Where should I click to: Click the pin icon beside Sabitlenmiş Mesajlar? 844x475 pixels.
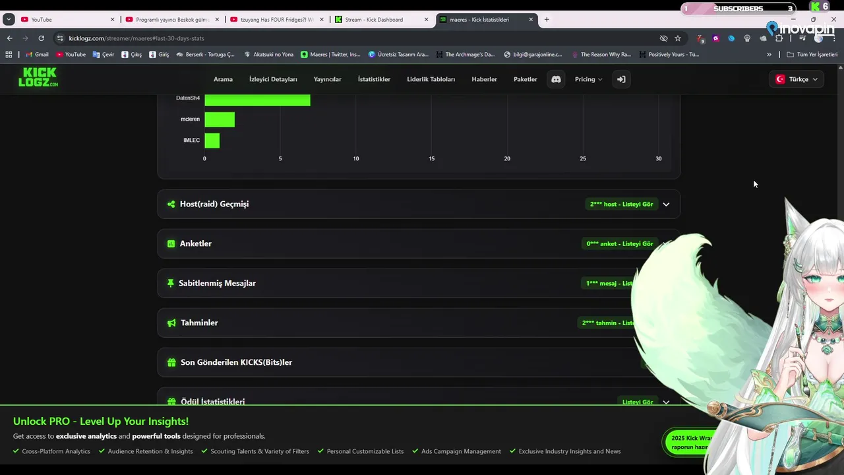coord(171,283)
